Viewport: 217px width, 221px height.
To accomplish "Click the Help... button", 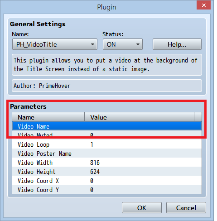I will click(x=177, y=44).
